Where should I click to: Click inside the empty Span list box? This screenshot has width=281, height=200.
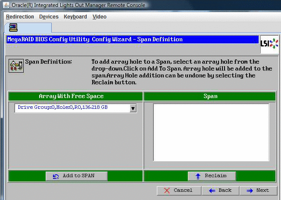[x=211, y=132]
